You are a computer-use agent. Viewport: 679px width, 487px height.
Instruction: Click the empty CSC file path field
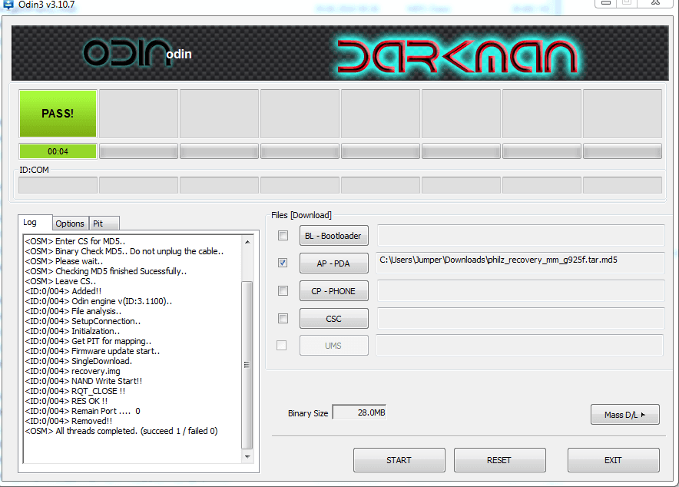tap(521, 318)
